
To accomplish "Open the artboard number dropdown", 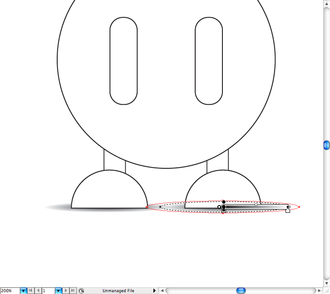I will [58, 290].
